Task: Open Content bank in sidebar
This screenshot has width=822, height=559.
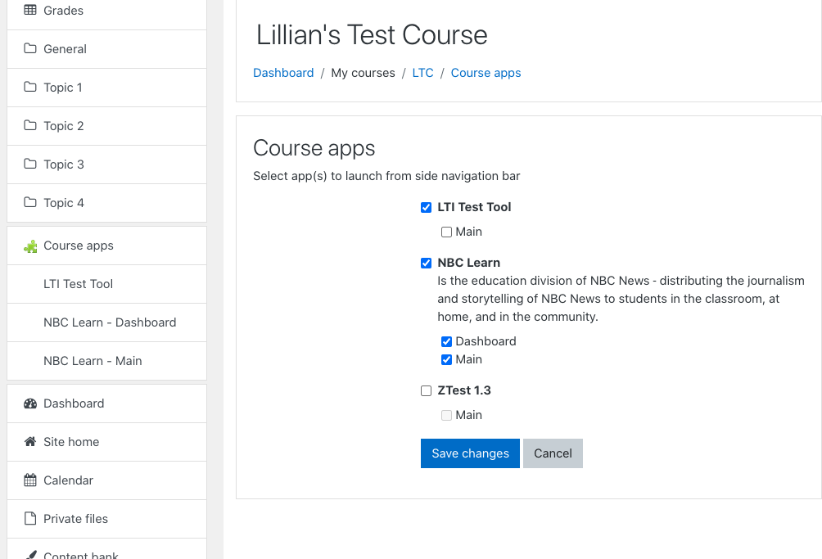Action: (107, 550)
